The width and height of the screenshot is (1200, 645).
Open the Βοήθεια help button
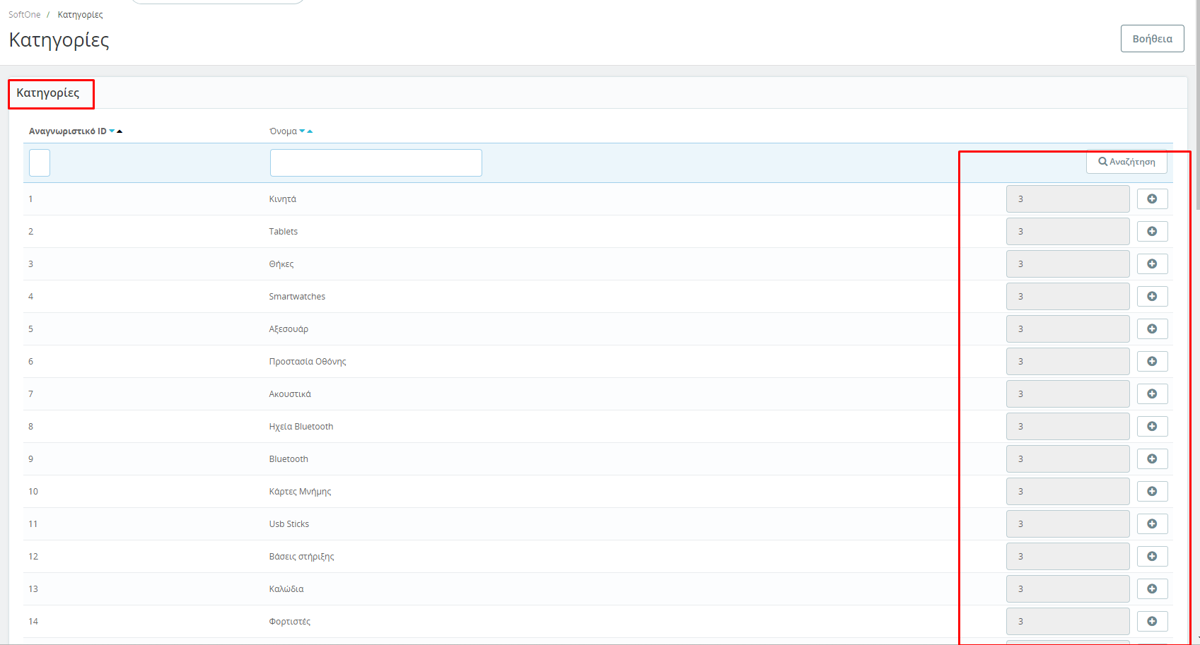click(x=1152, y=39)
